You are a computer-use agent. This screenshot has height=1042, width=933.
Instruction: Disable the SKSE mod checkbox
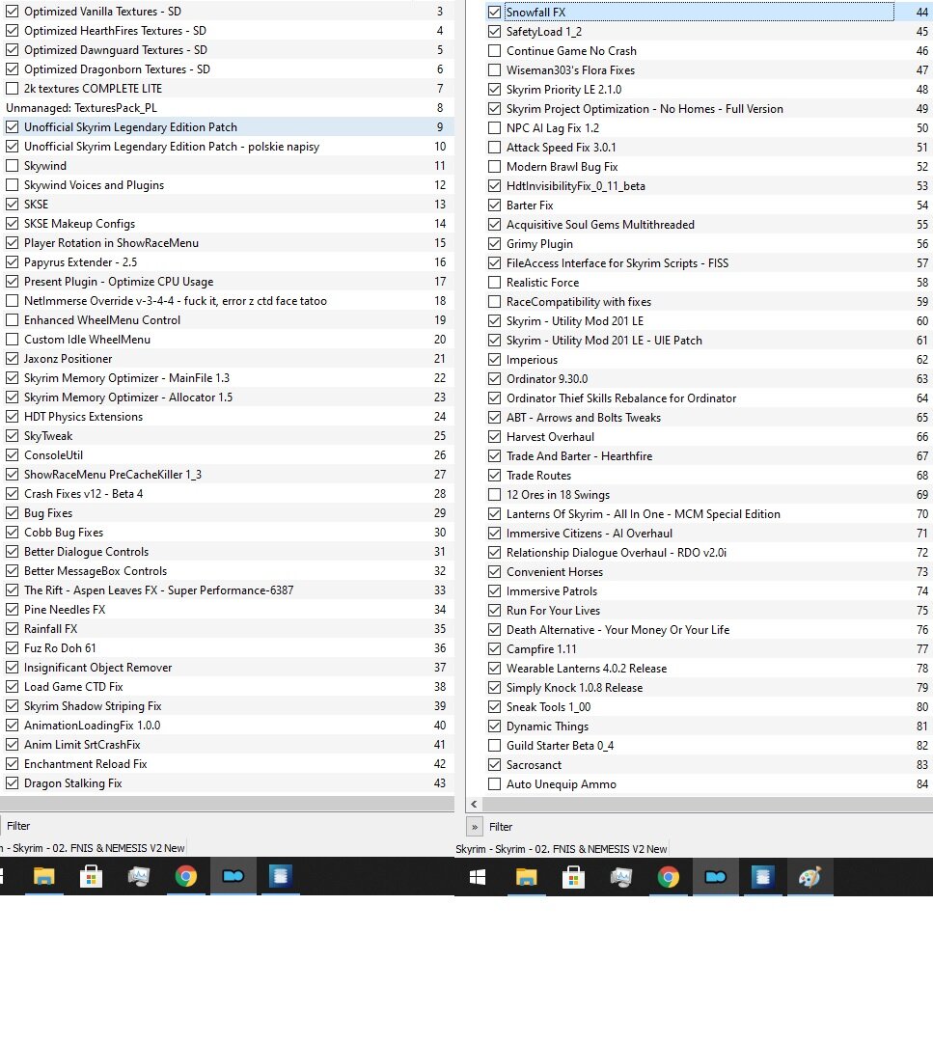tap(12, 204)
